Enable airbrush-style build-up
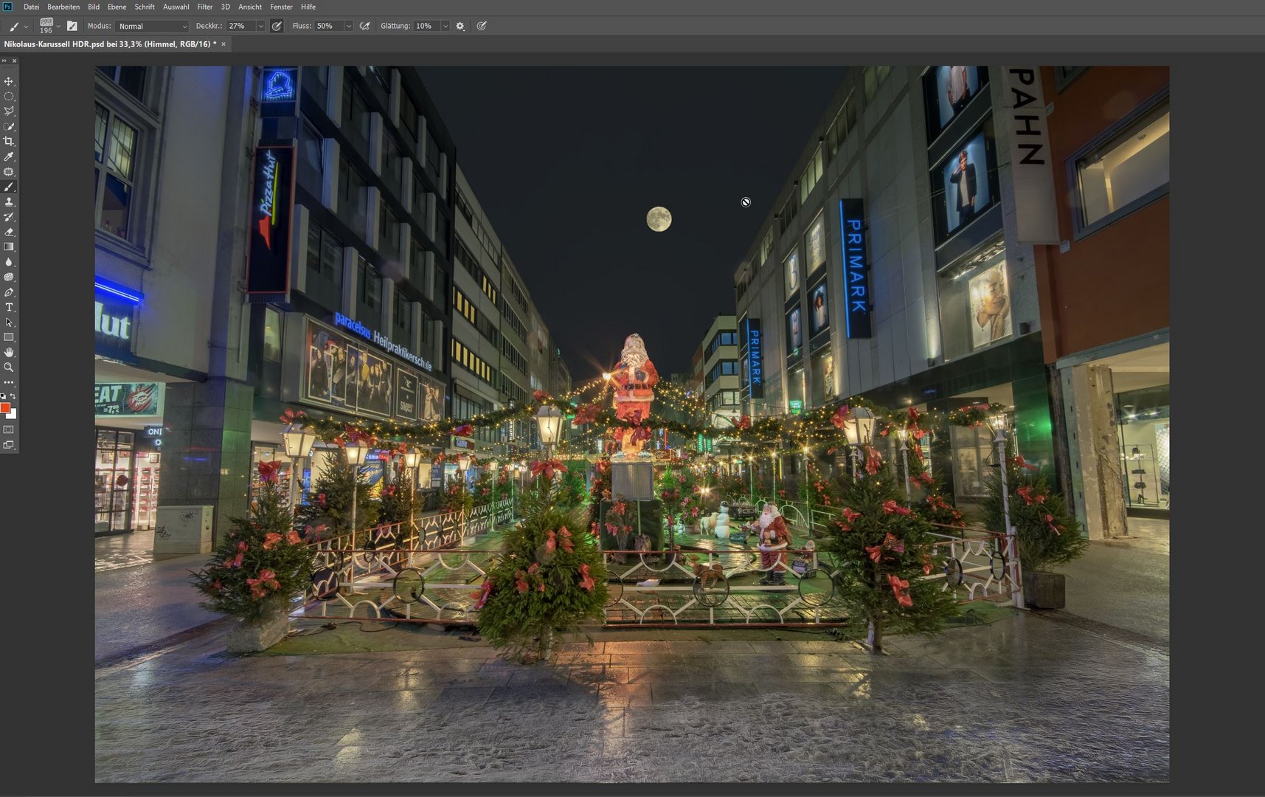The height and width of the screenshot is (797, 1265). 364,26
